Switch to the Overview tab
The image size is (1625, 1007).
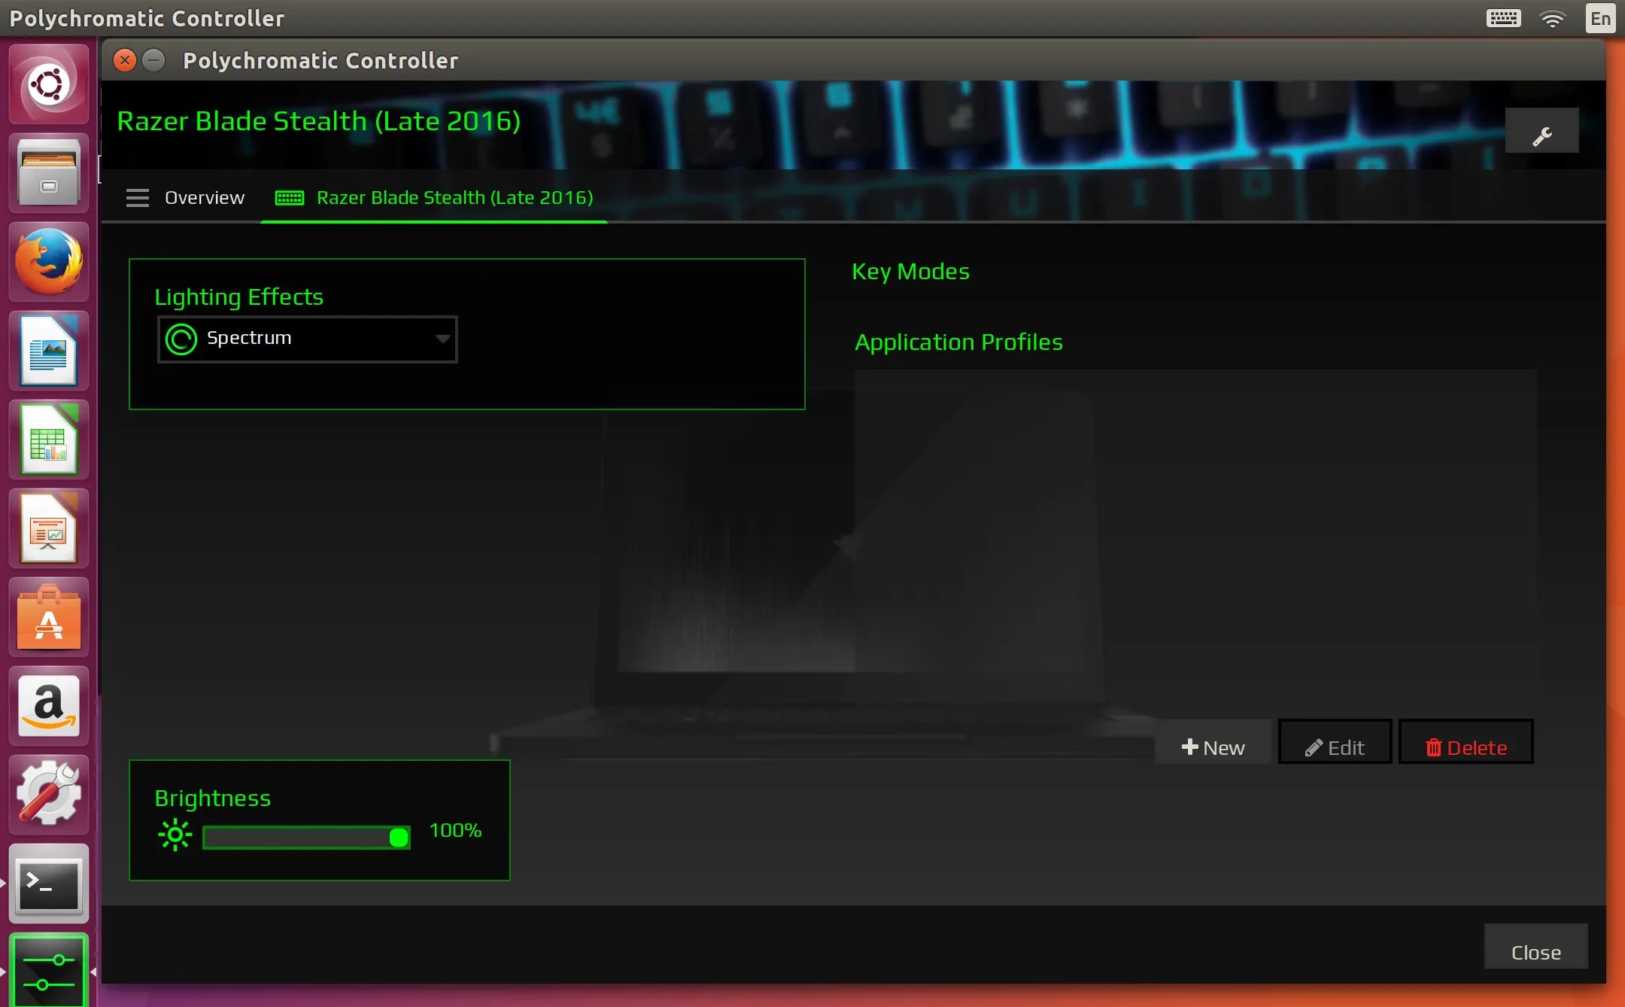coord(204,198)
